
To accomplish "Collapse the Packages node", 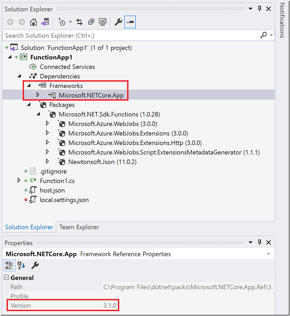I will click(29, 104).
